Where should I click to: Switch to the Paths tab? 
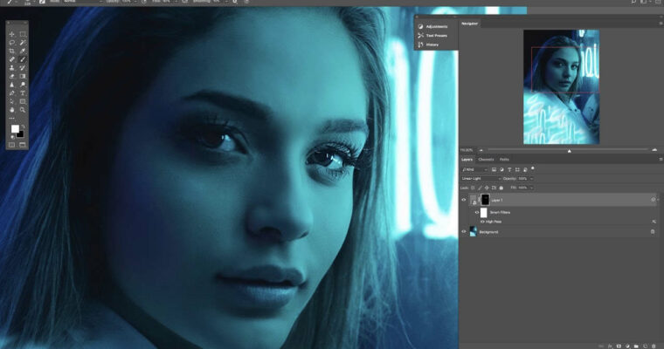pos(504,160)
